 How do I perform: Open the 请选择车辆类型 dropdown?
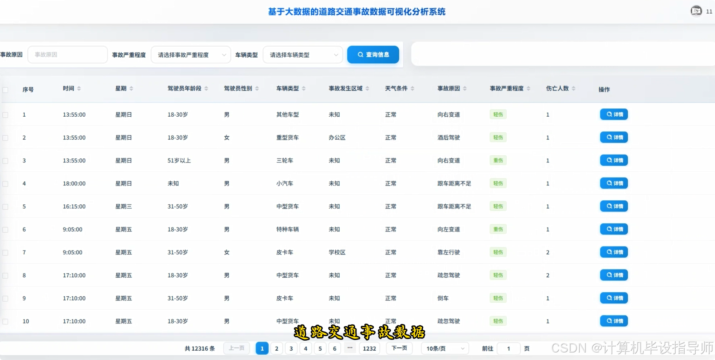(302, 54)
